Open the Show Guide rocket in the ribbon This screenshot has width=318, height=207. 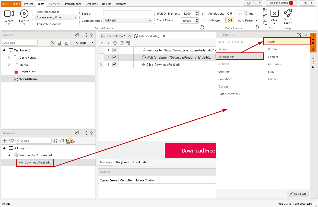(288, 13)
